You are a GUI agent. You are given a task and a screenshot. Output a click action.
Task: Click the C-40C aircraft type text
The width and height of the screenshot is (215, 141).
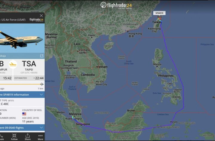point(5,104)
